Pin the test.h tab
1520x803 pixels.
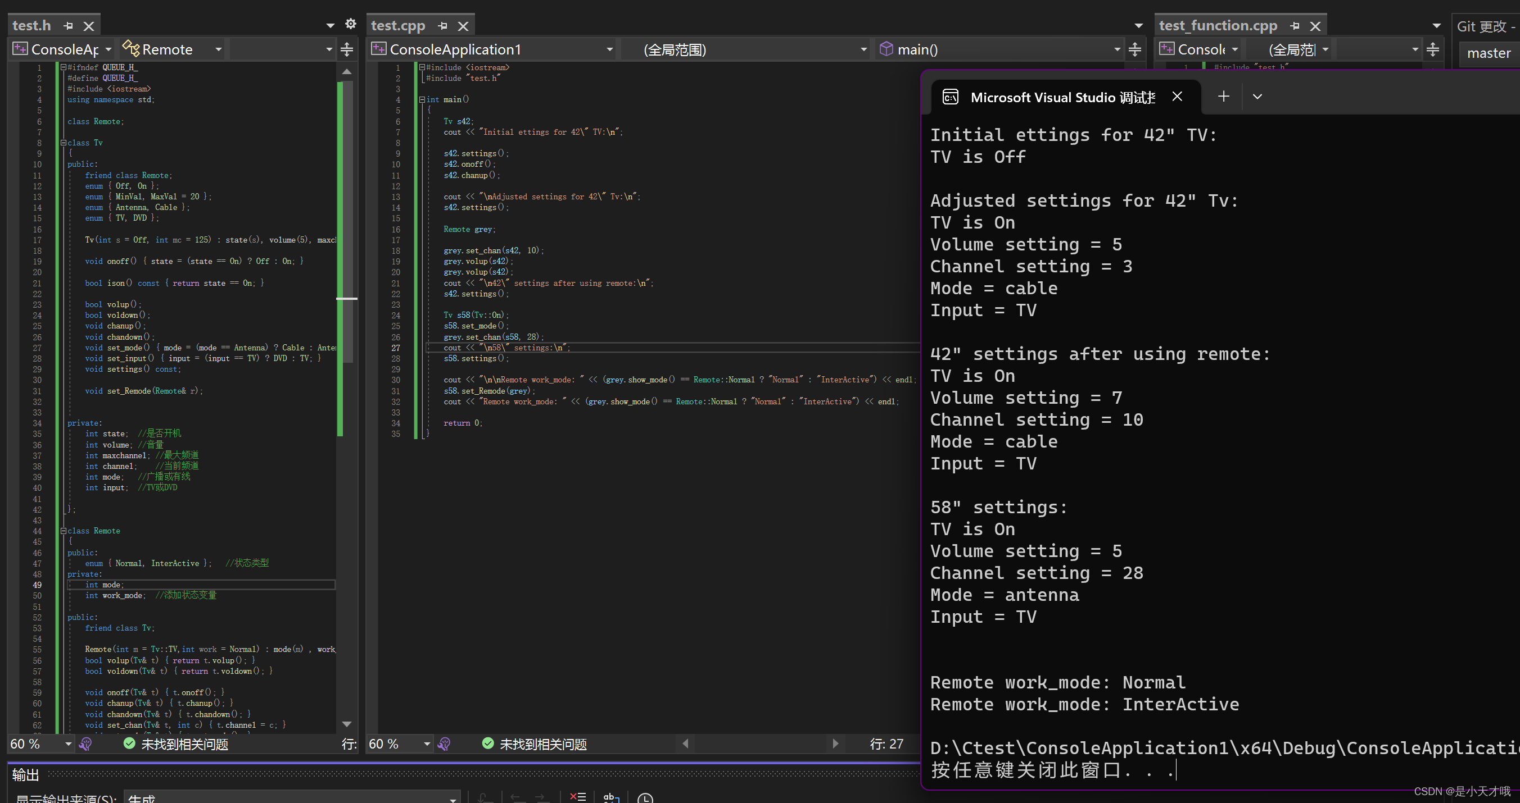(69, 26)
